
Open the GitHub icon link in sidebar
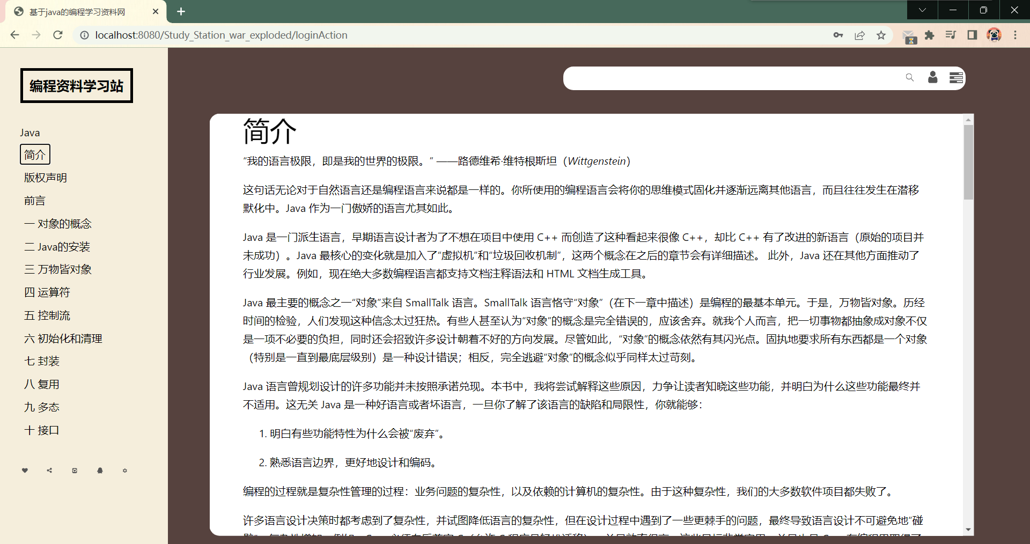click(75, 471)
